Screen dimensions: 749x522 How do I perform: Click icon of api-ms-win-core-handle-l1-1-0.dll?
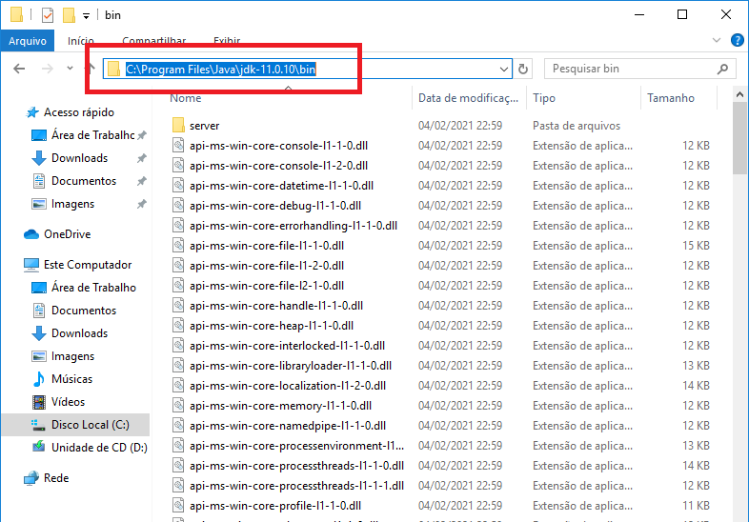coord(178,305)
